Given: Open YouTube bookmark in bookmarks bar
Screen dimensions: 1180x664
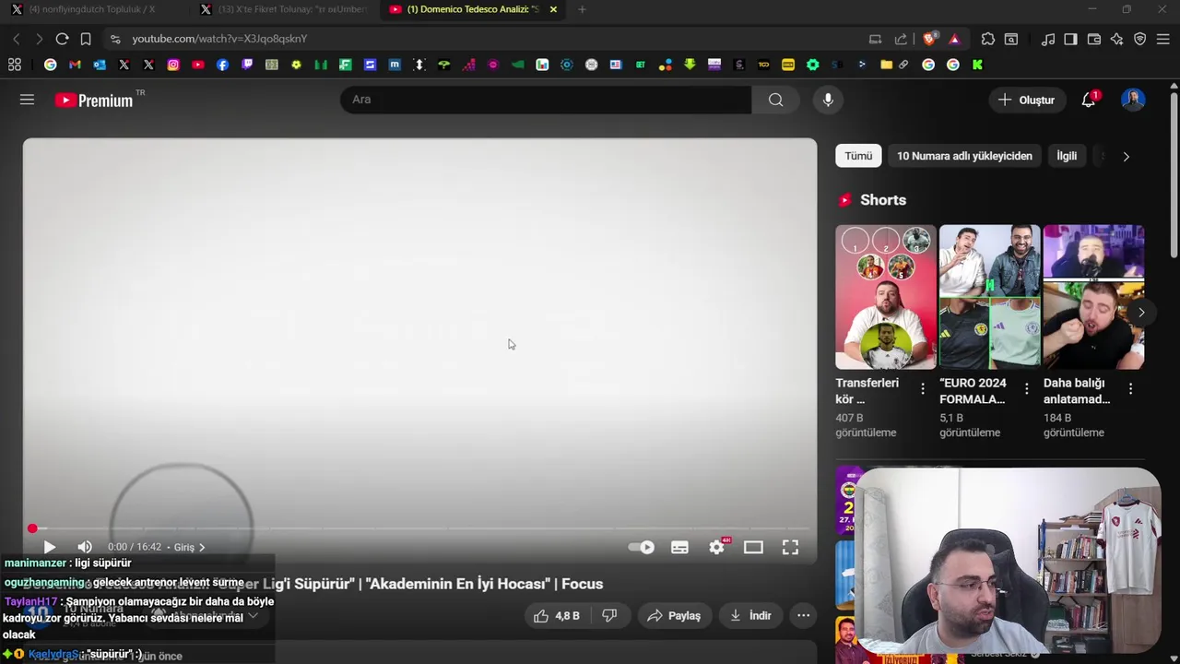Looking at the screenshot, I should pos(198,65).
